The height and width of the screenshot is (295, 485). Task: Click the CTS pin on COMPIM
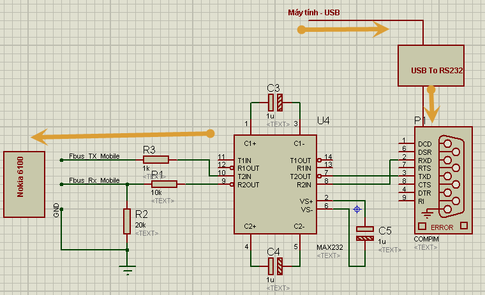(x=424, y=185)
